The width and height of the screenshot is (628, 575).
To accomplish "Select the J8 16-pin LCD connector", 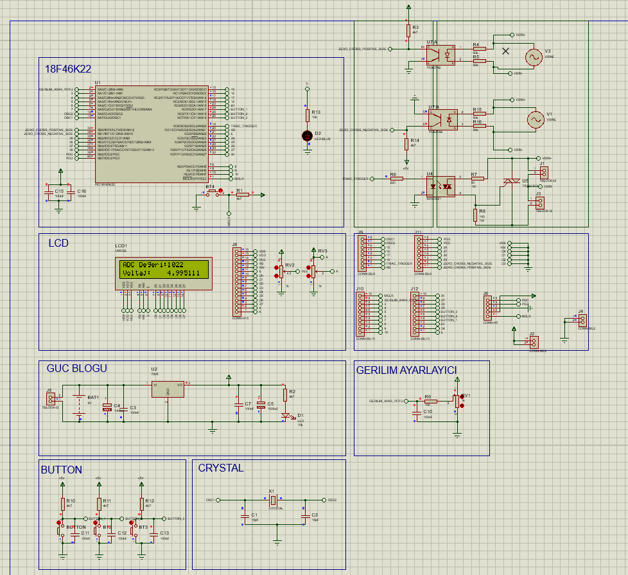I will pos(237,281).
